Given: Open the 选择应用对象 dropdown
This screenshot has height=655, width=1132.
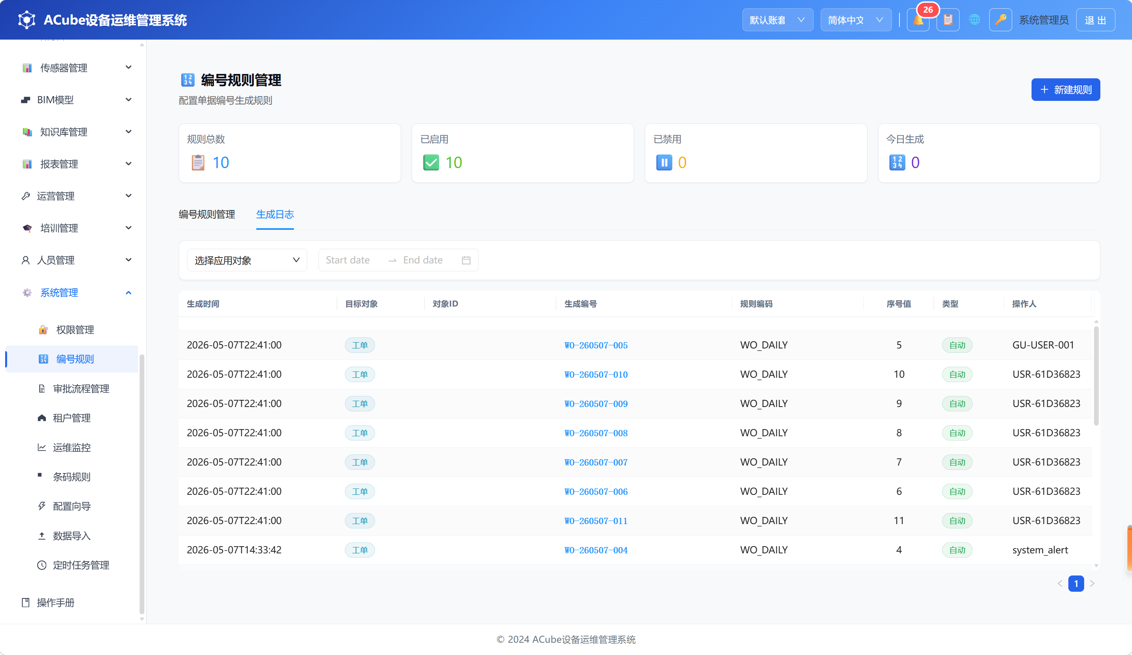Looking at the screenshot, I should 247,260.
